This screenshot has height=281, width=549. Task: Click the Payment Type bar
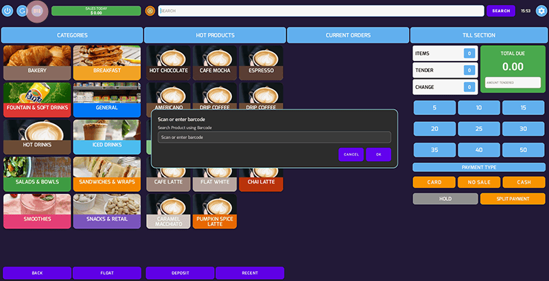coord(479,167)
